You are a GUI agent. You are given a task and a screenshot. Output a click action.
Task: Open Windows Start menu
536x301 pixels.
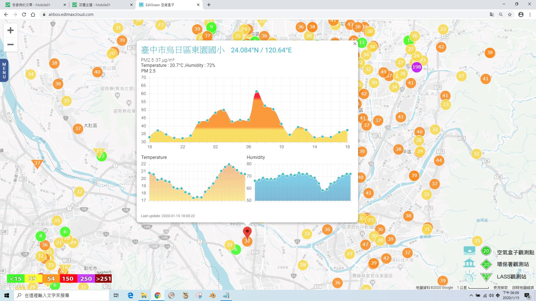pyautogui.click(x=7, y=295)
